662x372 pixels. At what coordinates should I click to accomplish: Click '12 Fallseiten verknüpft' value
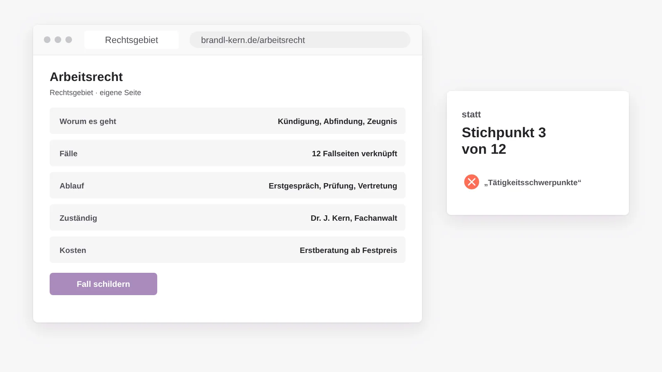coord(355,154)
